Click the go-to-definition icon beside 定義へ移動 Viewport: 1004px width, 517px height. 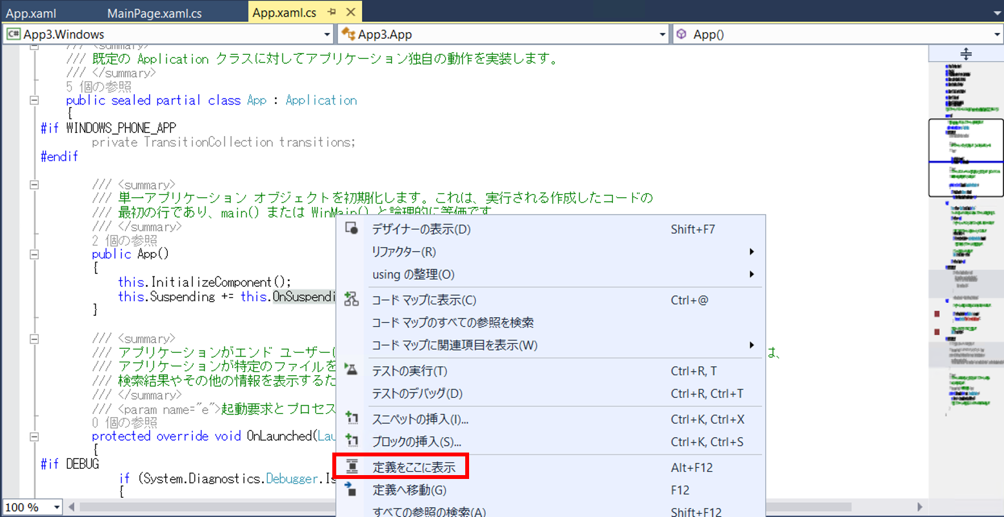pyautogui.click(x=352, y=489)
